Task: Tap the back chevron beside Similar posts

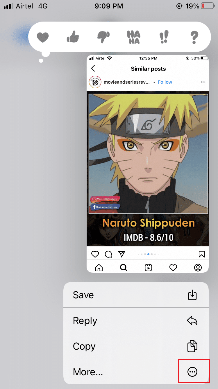Action: (93, 69)
